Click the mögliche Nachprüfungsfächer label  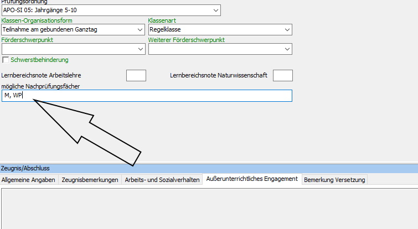pyautogui.click(x=40, y=86)
